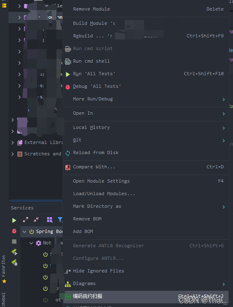
Task: Open the Favorites tool window tab
Action: [4, 269]
